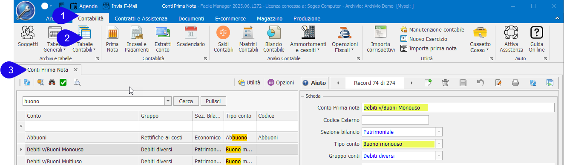Image resolution: width=564 pixels, height=165 pixels.
Task: Open Mastrini Contabili
Action: (248, 38)
